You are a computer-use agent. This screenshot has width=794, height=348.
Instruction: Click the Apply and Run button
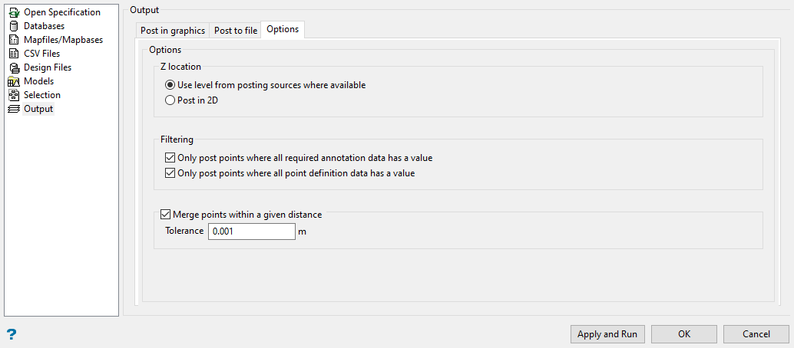(x=607, y=334)
